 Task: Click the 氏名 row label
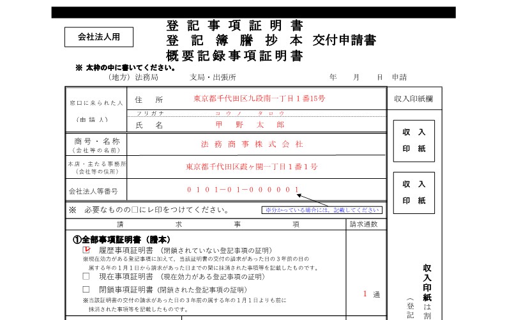click(149, 125)
